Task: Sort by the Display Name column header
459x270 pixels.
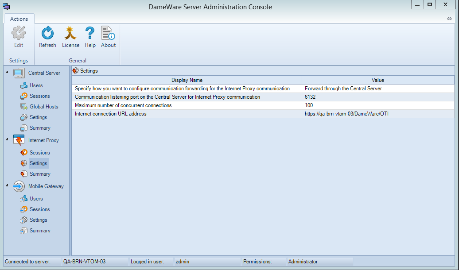Action: point(187,80)
